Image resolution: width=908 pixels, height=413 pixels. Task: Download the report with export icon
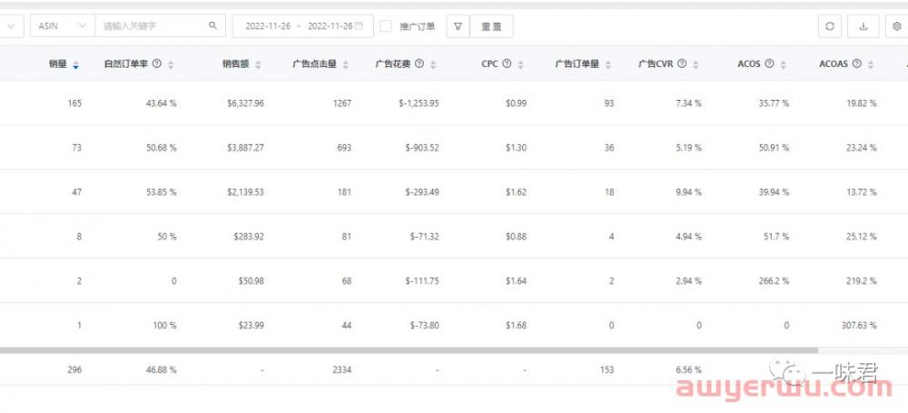[x=863, y=26]
